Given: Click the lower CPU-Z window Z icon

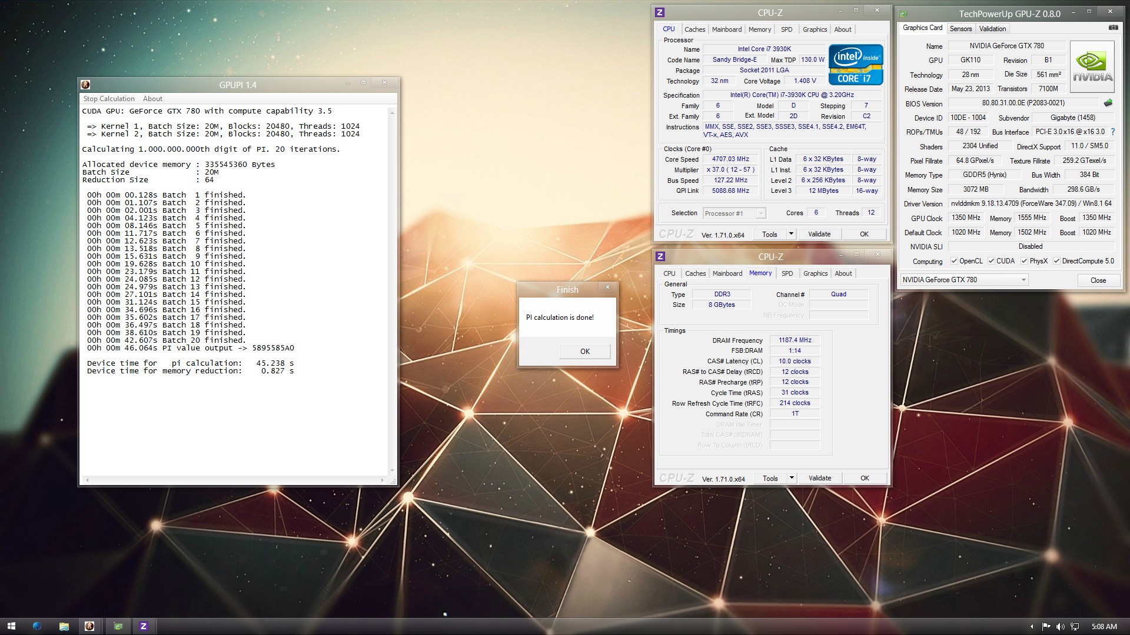Looking at the screenshot, I should (660, 256).
